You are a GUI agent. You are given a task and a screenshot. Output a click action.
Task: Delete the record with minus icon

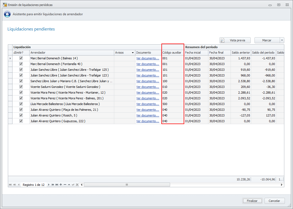(x=65, y=185)
